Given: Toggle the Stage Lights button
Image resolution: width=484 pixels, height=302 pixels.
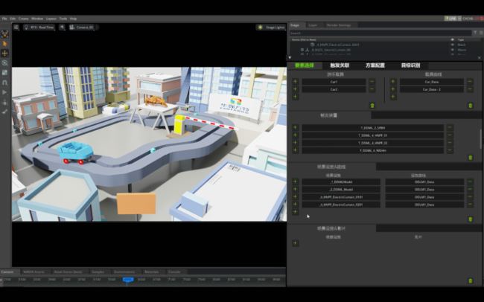Looking at the screenshot, I should tap(270, 27).
